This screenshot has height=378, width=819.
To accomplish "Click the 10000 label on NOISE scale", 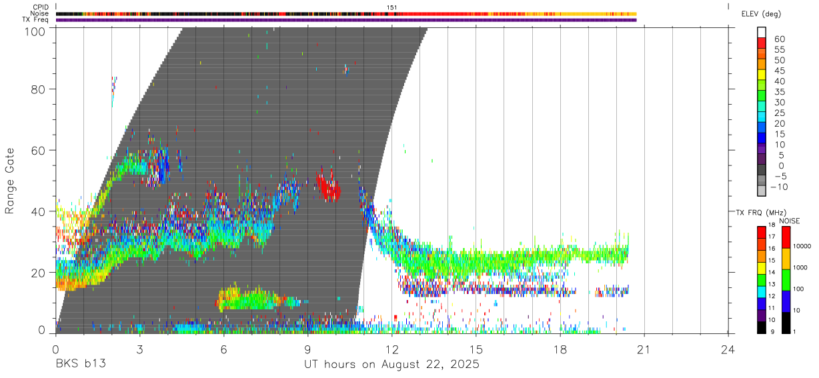I will coord(802,246).
